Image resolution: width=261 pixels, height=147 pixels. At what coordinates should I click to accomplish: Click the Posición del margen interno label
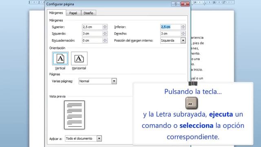click(x=134, y=40)
